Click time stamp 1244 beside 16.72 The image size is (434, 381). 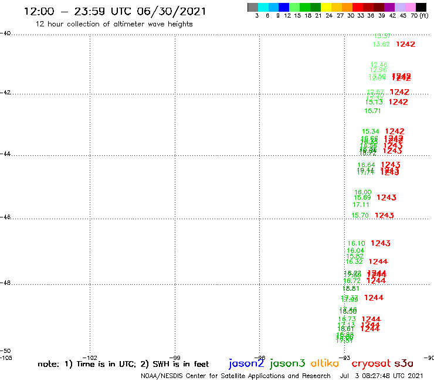[376, 281]
